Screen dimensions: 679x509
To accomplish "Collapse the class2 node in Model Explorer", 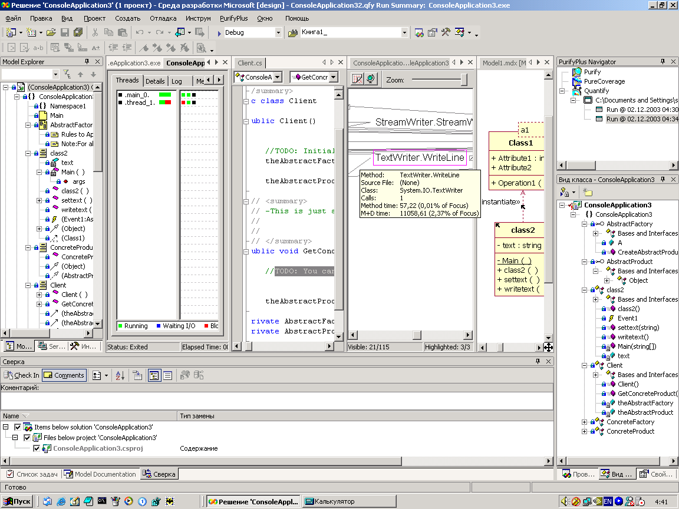I will point(28,153).
